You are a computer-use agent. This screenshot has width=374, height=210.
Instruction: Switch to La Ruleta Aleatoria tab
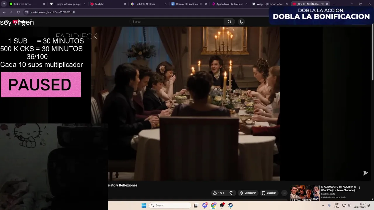(148, 4)
